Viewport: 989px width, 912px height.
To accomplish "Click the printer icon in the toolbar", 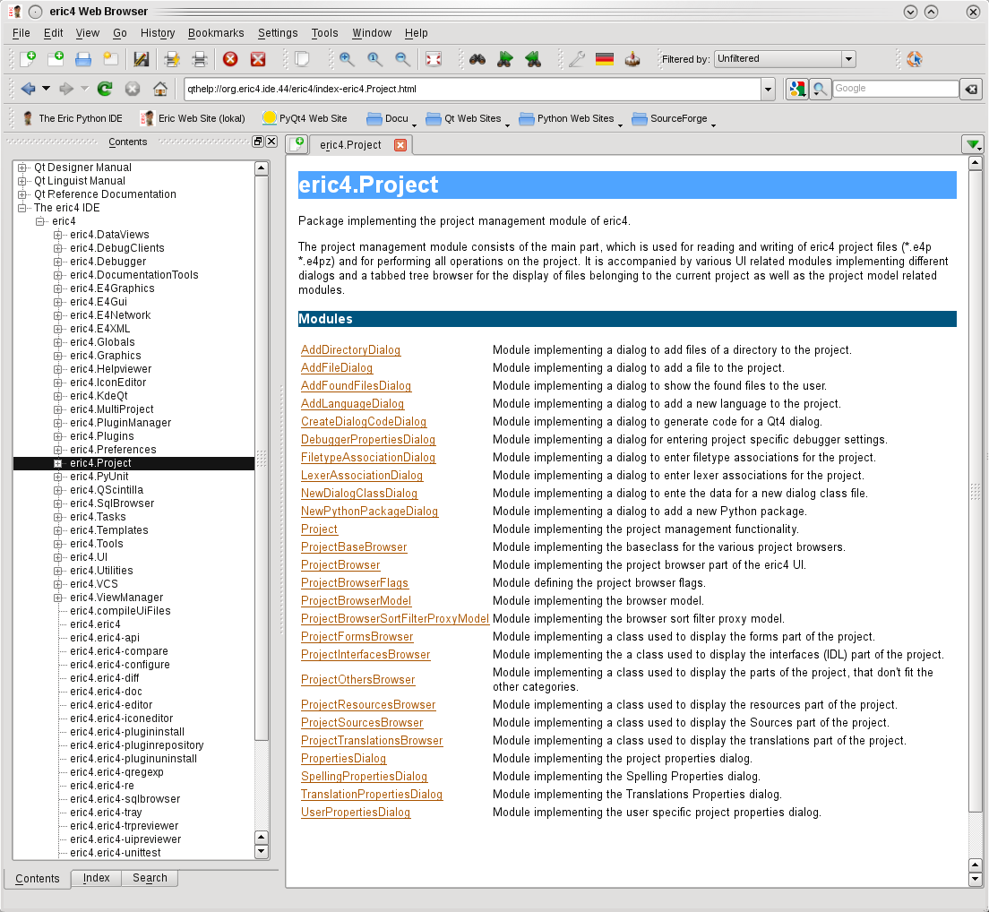I will 200,59.
